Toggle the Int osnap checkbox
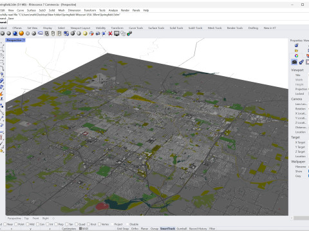Screen dimensions: 309x232 (x=47, y=224)
